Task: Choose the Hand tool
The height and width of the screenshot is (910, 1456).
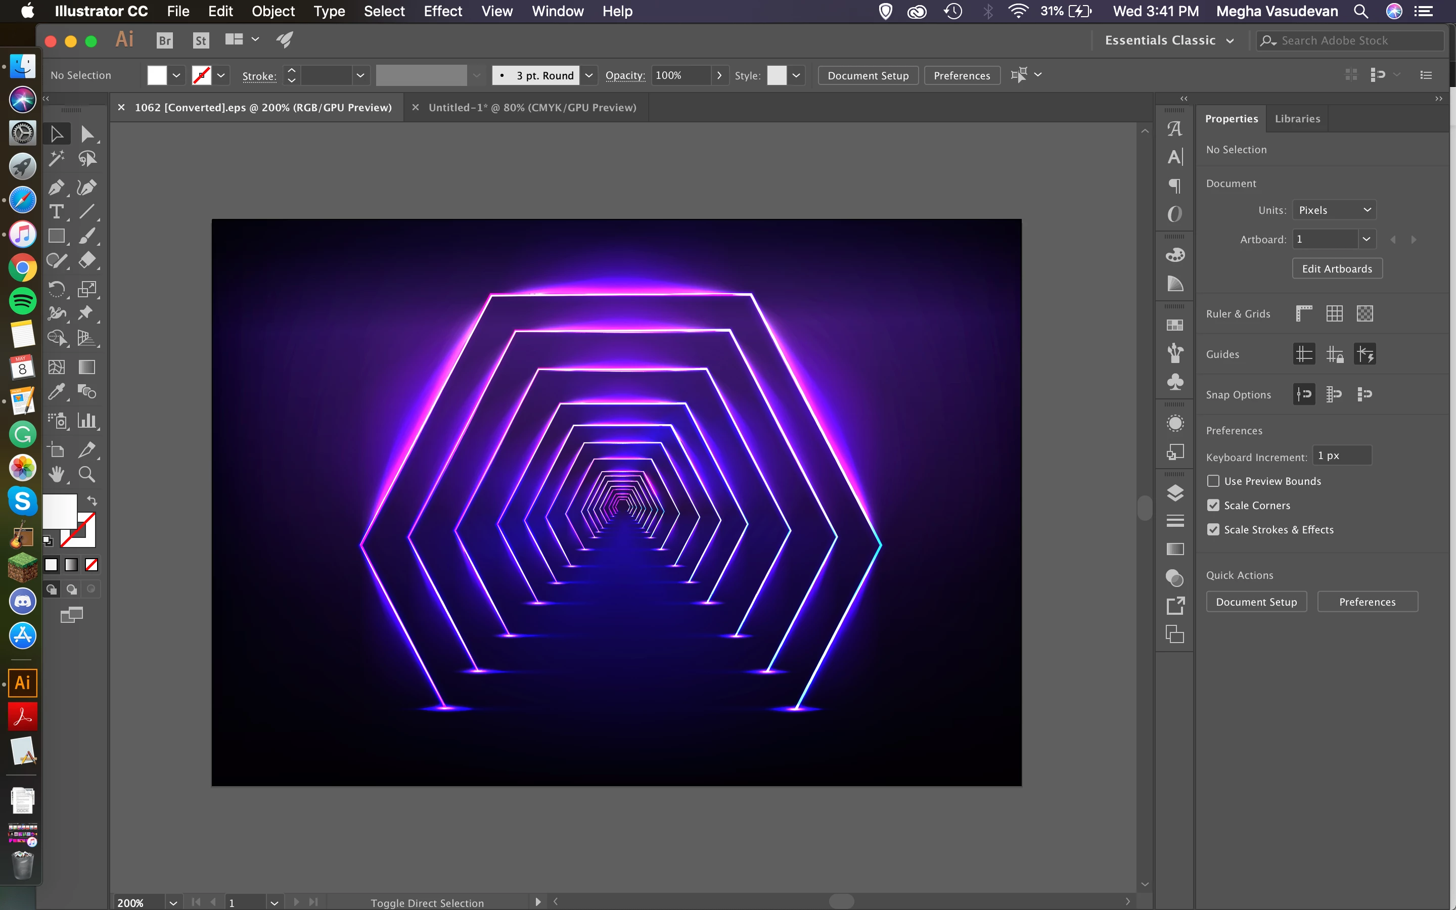Action: click(56, 475)
